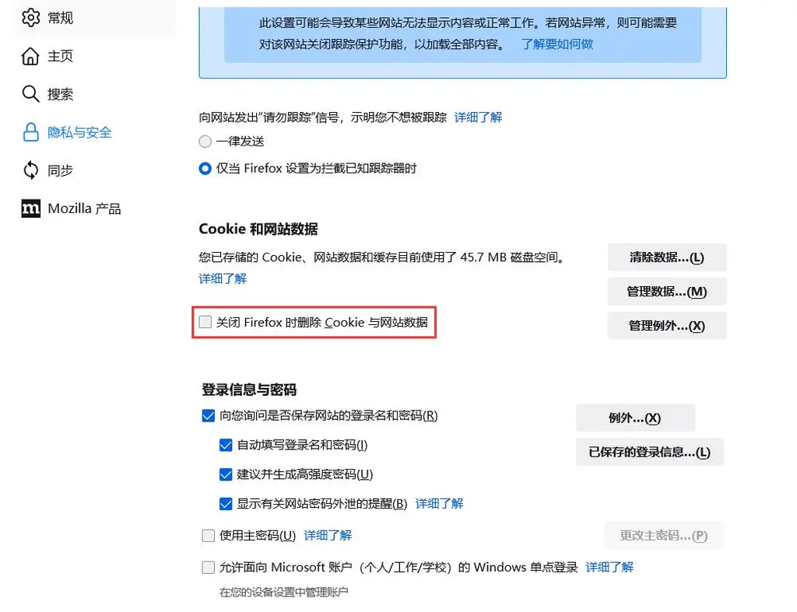Click the 在您的设备设置中管理账户 text
The image size is (797, 612).
[x=283, y=593]
